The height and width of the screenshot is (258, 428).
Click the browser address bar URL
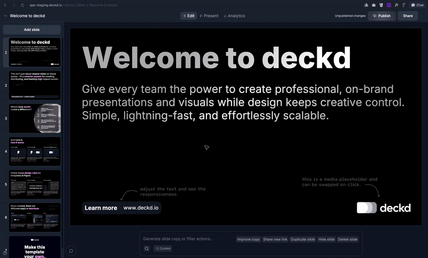click(x=73, y=5)
